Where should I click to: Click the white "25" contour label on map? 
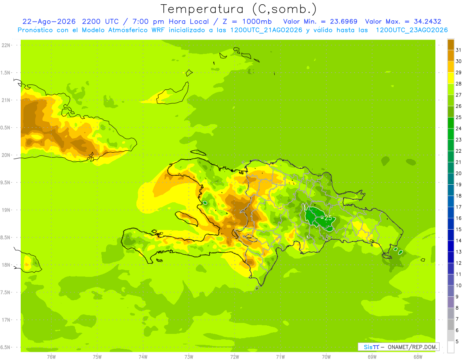328,218
